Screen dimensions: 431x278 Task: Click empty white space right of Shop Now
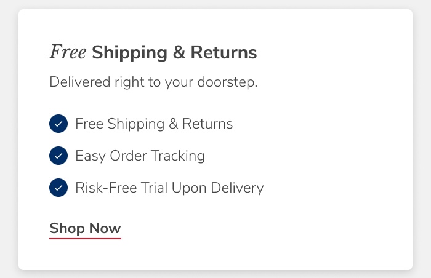click(259, 228)
